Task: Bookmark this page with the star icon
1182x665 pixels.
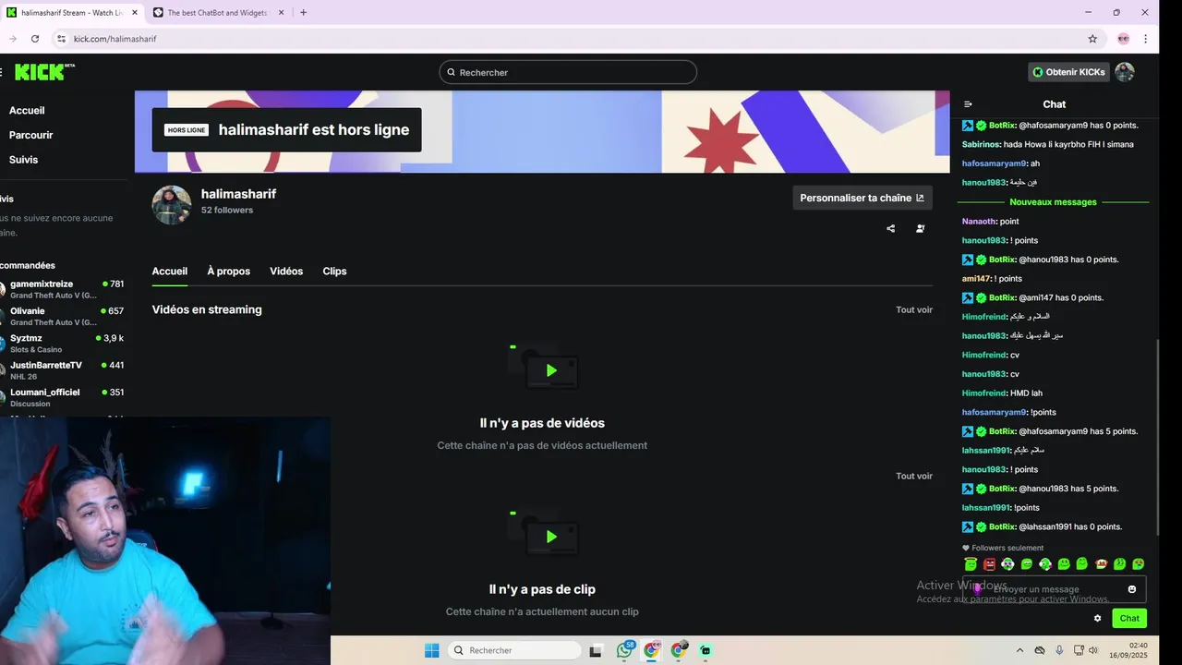Action: (x=1092, y=39)
